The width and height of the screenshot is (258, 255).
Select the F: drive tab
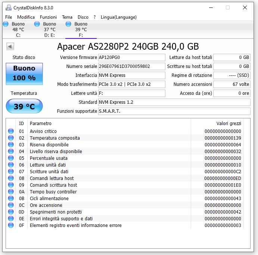point(81,29)
